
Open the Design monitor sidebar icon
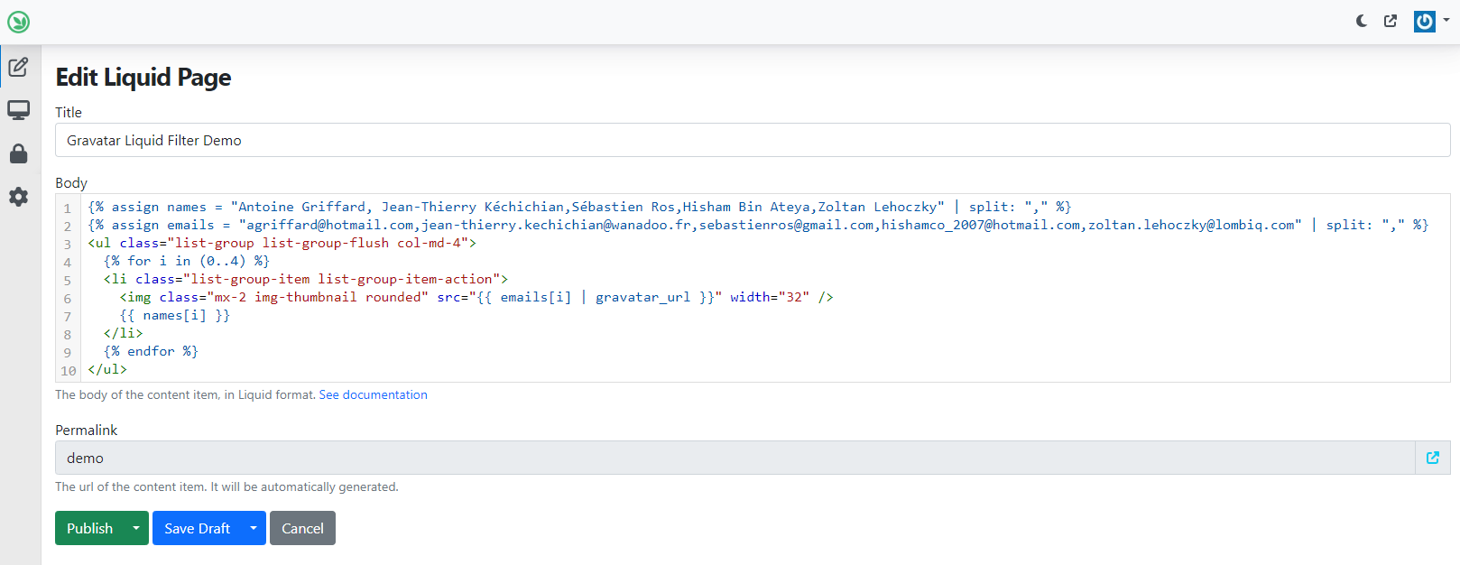click(x=18, y=110)
